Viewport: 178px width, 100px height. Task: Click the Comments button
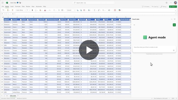(x=146, y=7)
